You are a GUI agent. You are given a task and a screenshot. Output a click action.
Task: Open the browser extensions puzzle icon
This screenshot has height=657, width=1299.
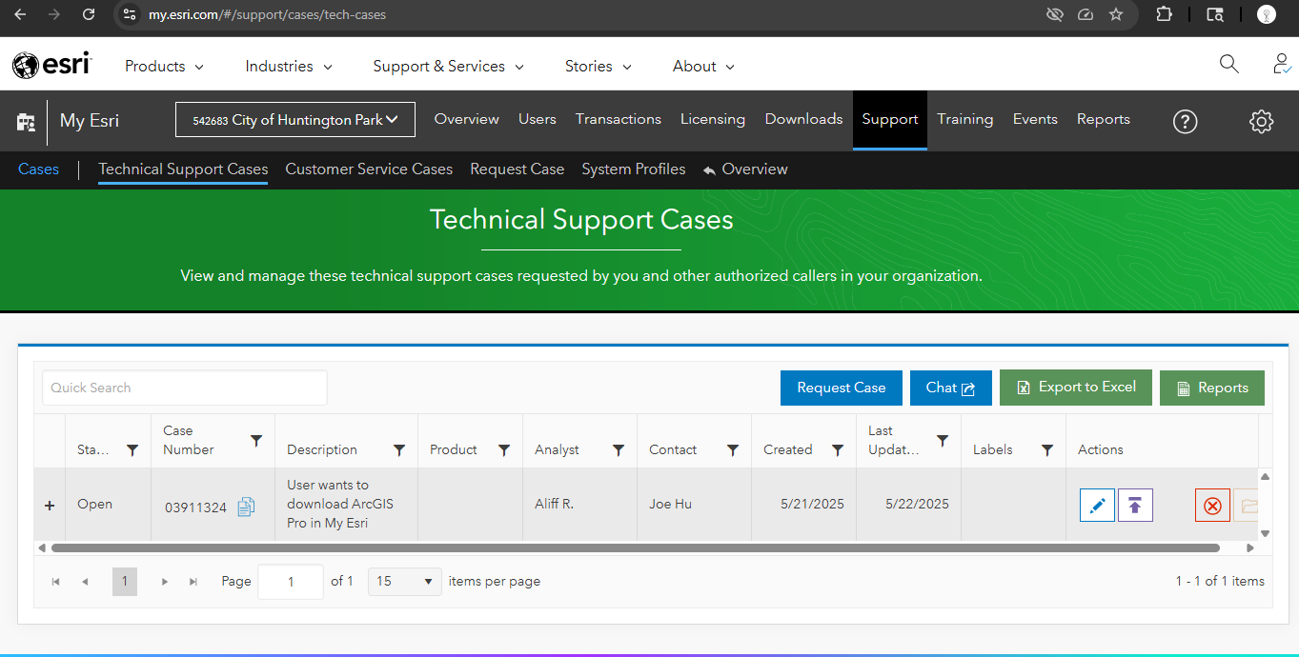coord(1164,14)
